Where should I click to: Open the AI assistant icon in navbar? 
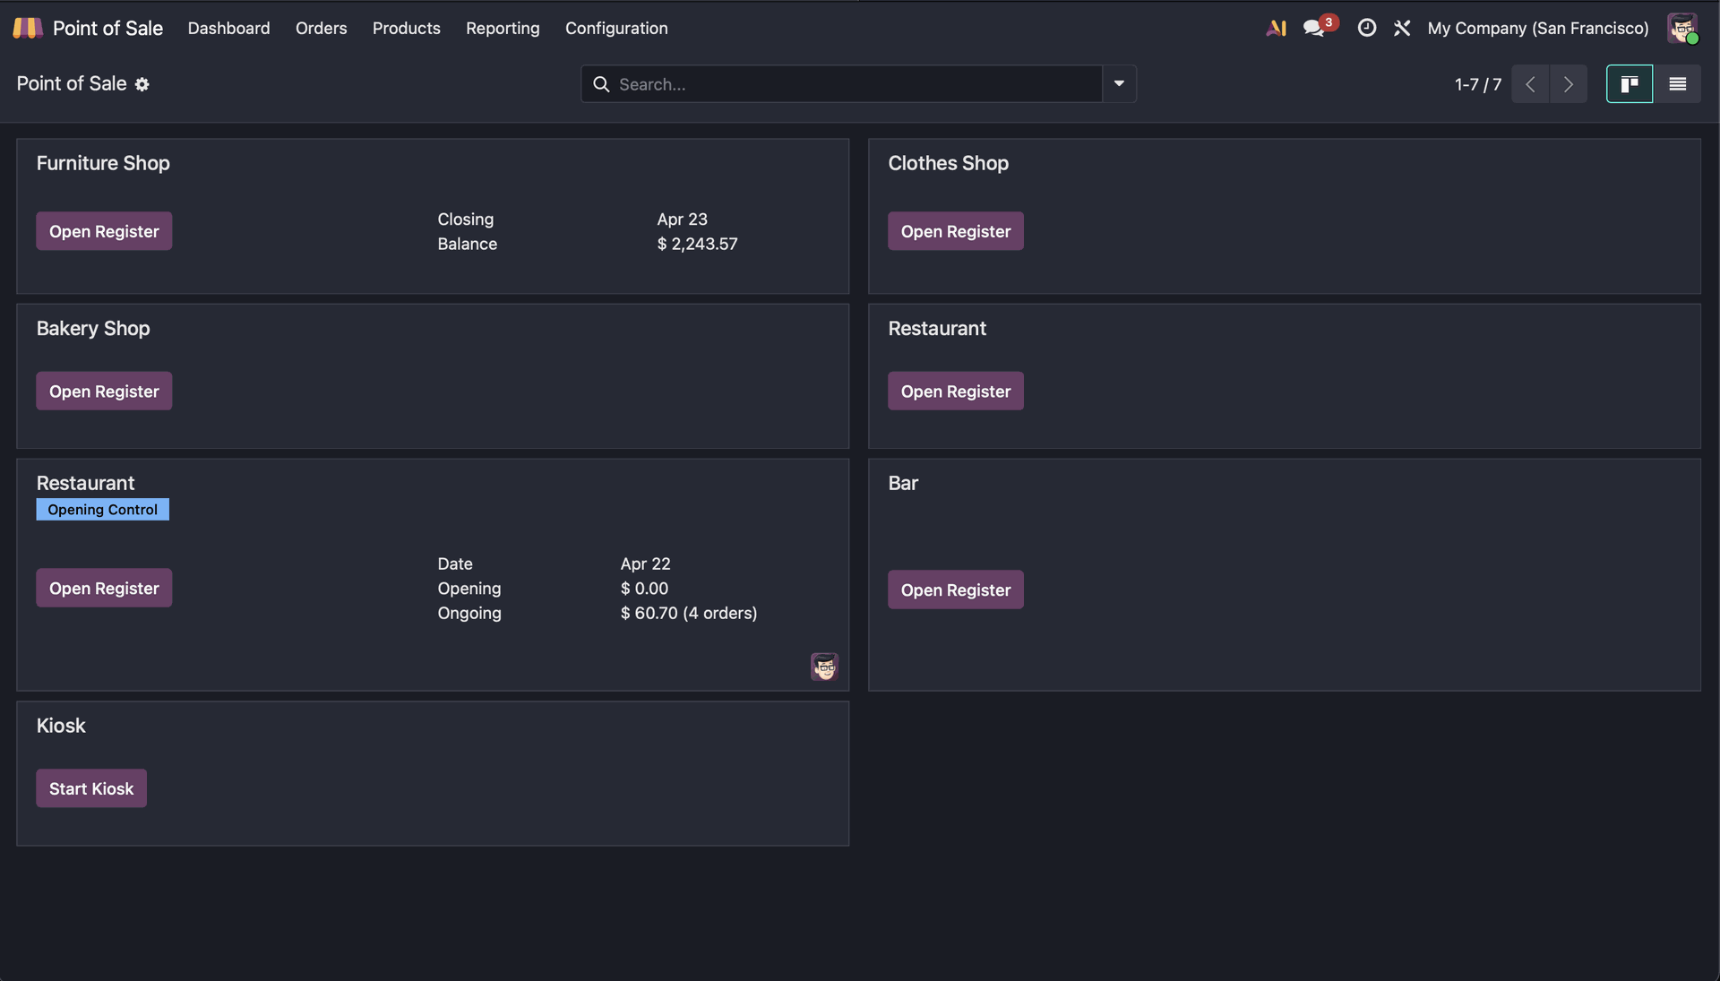[x=1276, y=28]
